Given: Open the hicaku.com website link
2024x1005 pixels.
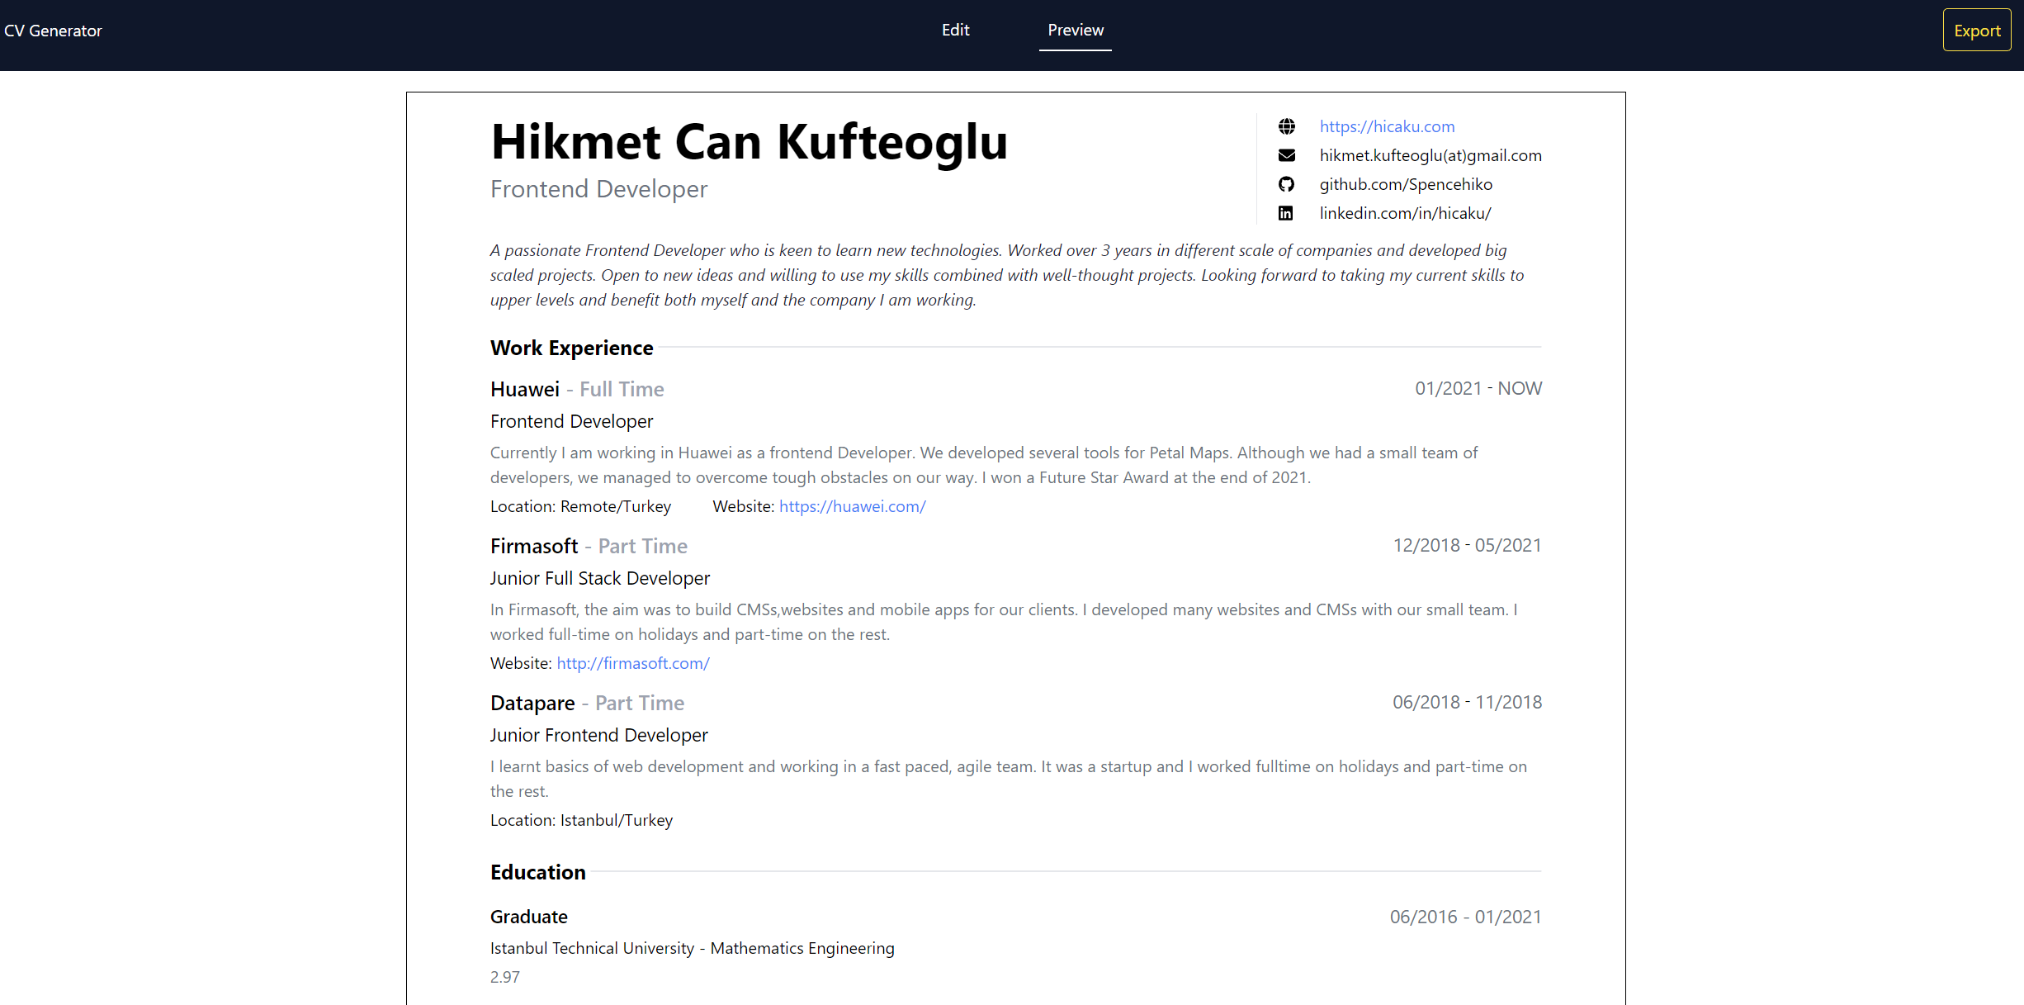Looking at the screenshot, I should (1387, 126).
